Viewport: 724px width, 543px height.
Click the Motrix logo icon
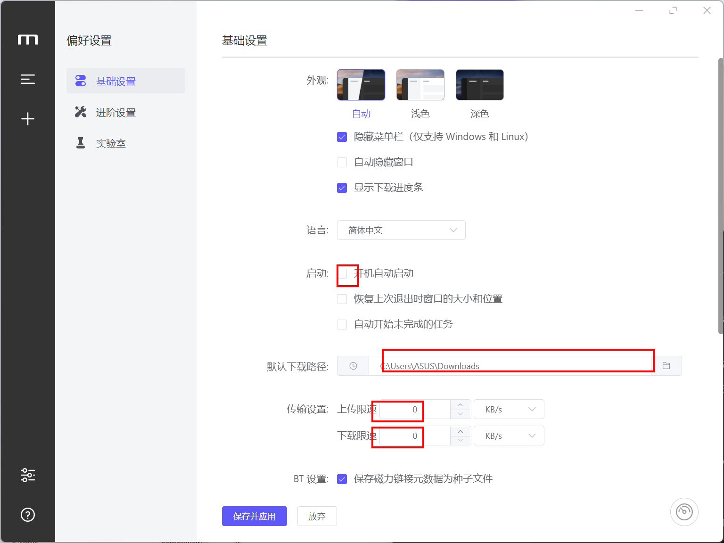click(x=28, y=40)
